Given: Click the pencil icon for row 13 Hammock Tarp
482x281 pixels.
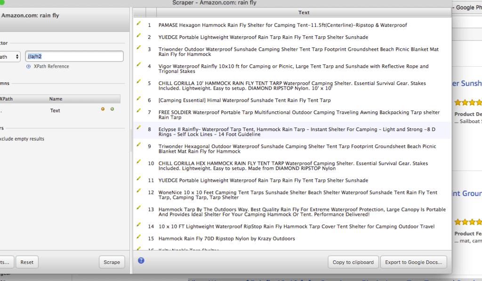Looking at the screenshot, I should click(x=139, y=208).
